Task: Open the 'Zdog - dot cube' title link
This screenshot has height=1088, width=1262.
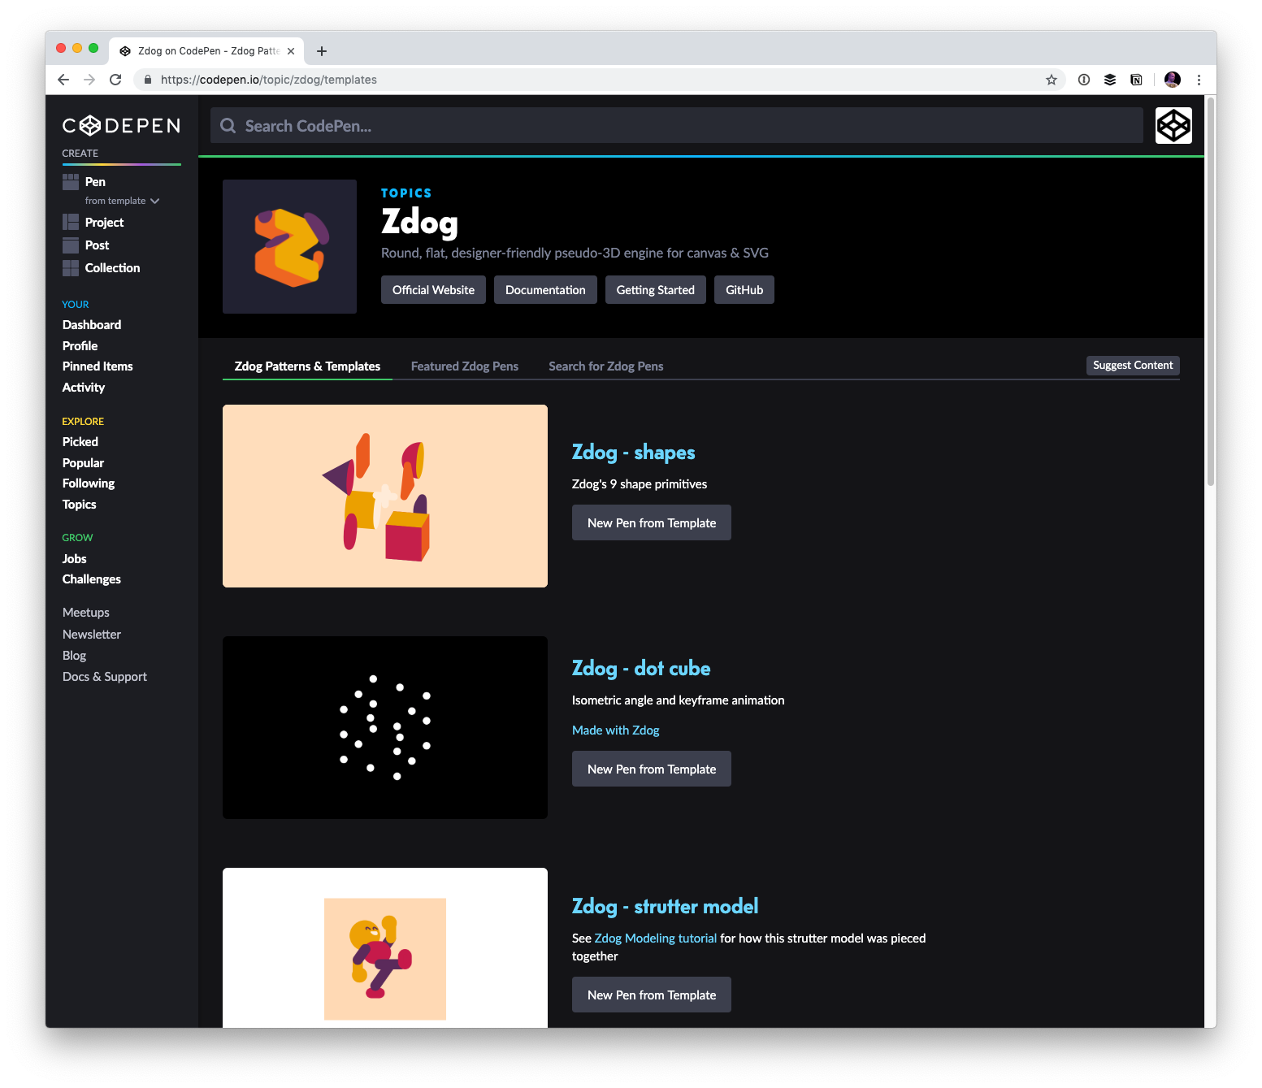Action: 641,669
